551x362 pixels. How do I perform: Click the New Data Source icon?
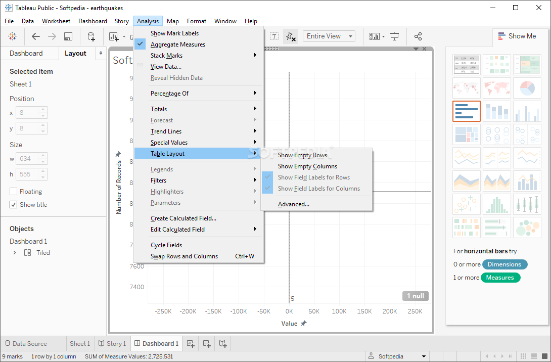91,36
